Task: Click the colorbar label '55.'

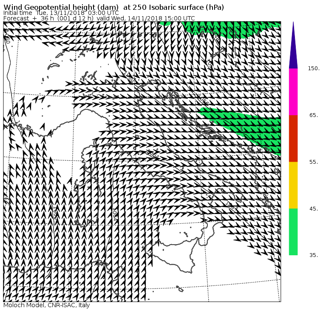Action: click(314, 162)
